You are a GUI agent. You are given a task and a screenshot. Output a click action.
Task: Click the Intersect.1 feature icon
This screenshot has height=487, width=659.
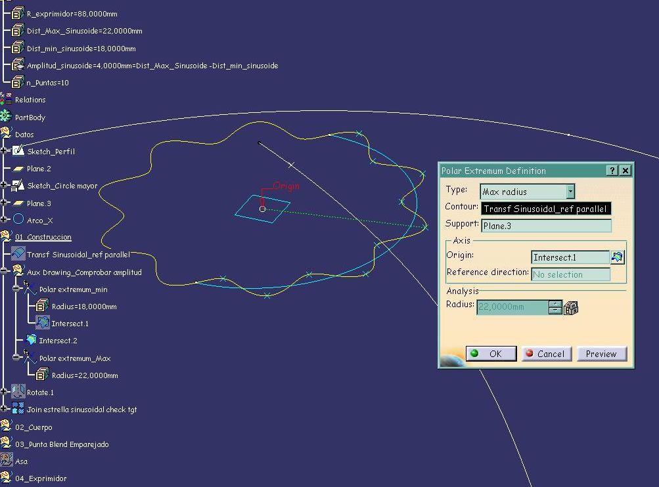(43, 322)
